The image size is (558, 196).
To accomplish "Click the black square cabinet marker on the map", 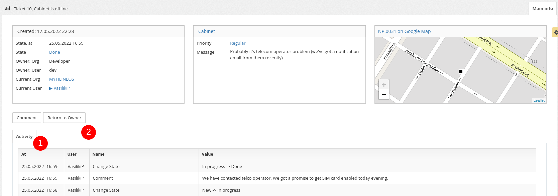I will point(461,71).
